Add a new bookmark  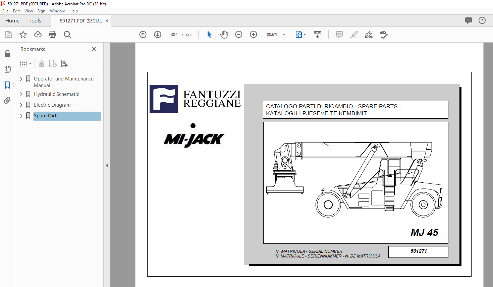click(53, 63)
